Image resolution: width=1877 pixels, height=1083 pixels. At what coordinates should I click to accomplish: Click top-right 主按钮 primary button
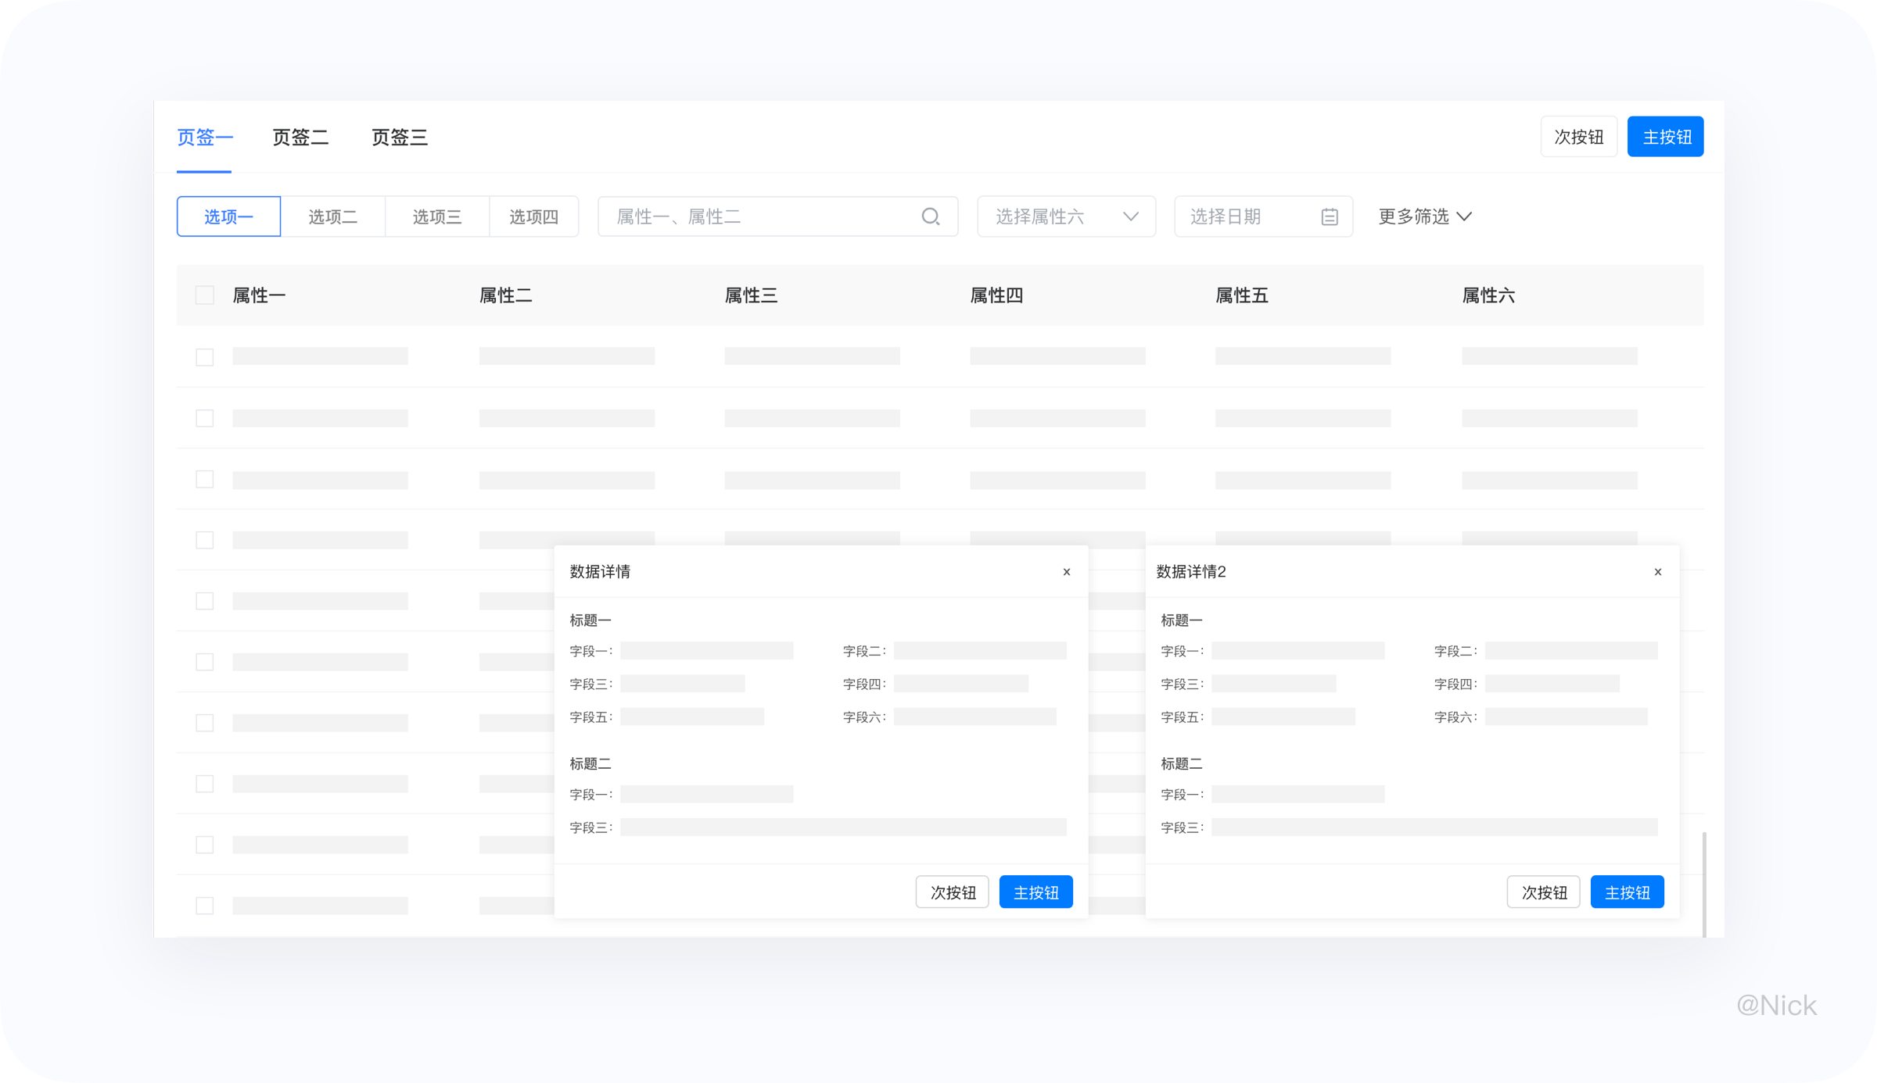(x=1665, y=137)
